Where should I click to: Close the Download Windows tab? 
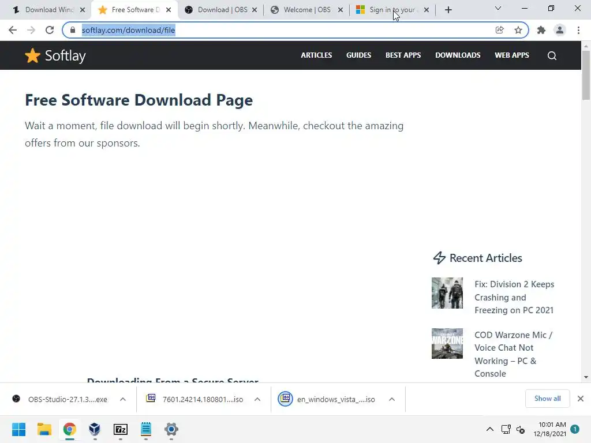point(83,10)
